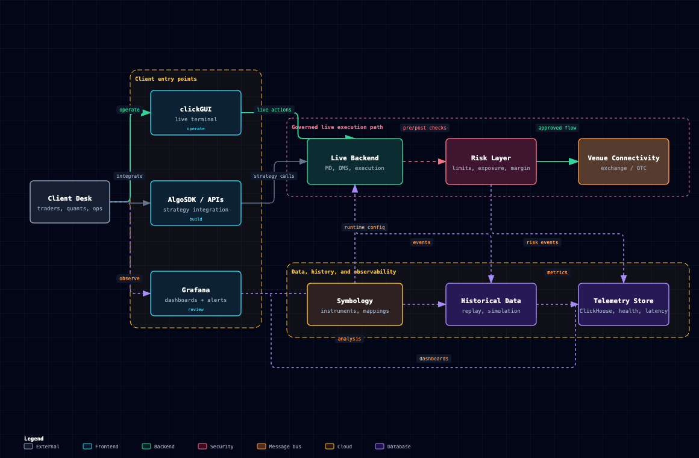Click the 'operate' edge label
This screenshot has height=458, width=699.
tap(130, 110)
